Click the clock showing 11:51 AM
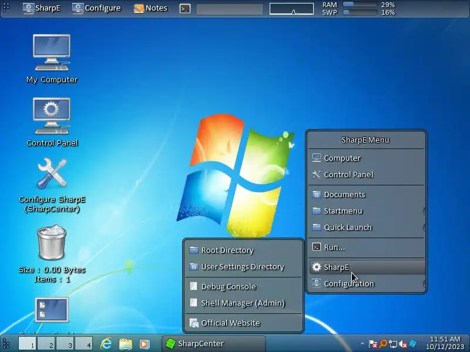470x352 pixels. click(x=445, y=343)
